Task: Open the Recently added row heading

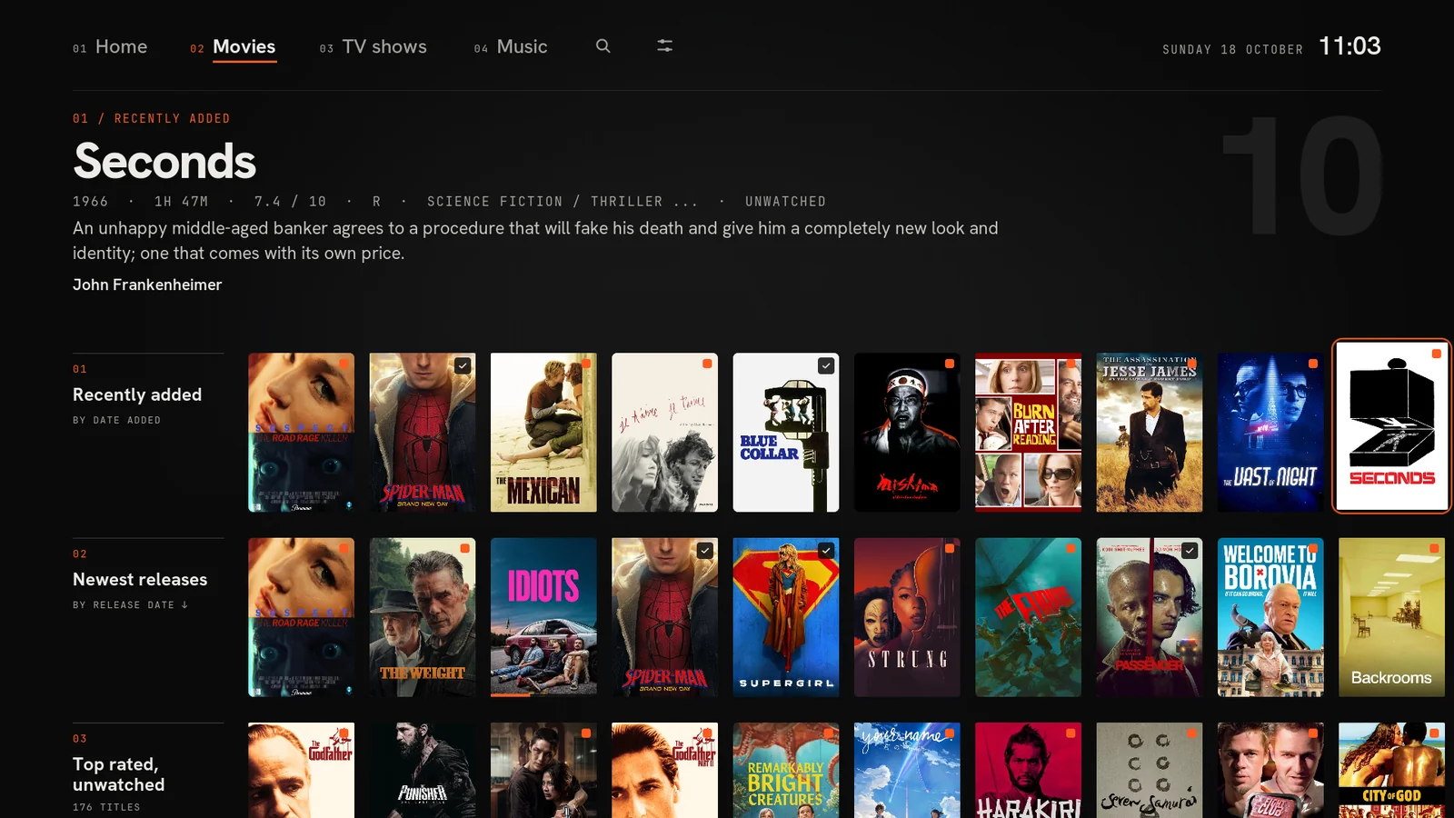Action: [137, 394]
